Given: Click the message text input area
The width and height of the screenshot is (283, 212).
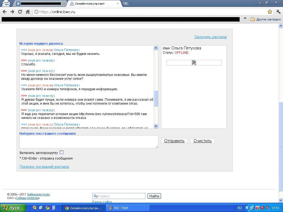Looking at the screenshot, I should tap(88, 142).
